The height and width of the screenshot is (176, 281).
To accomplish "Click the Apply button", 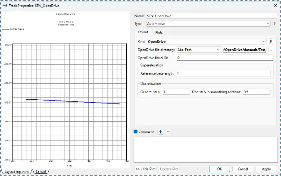I will pyautogui.click(x=266, y=169).
